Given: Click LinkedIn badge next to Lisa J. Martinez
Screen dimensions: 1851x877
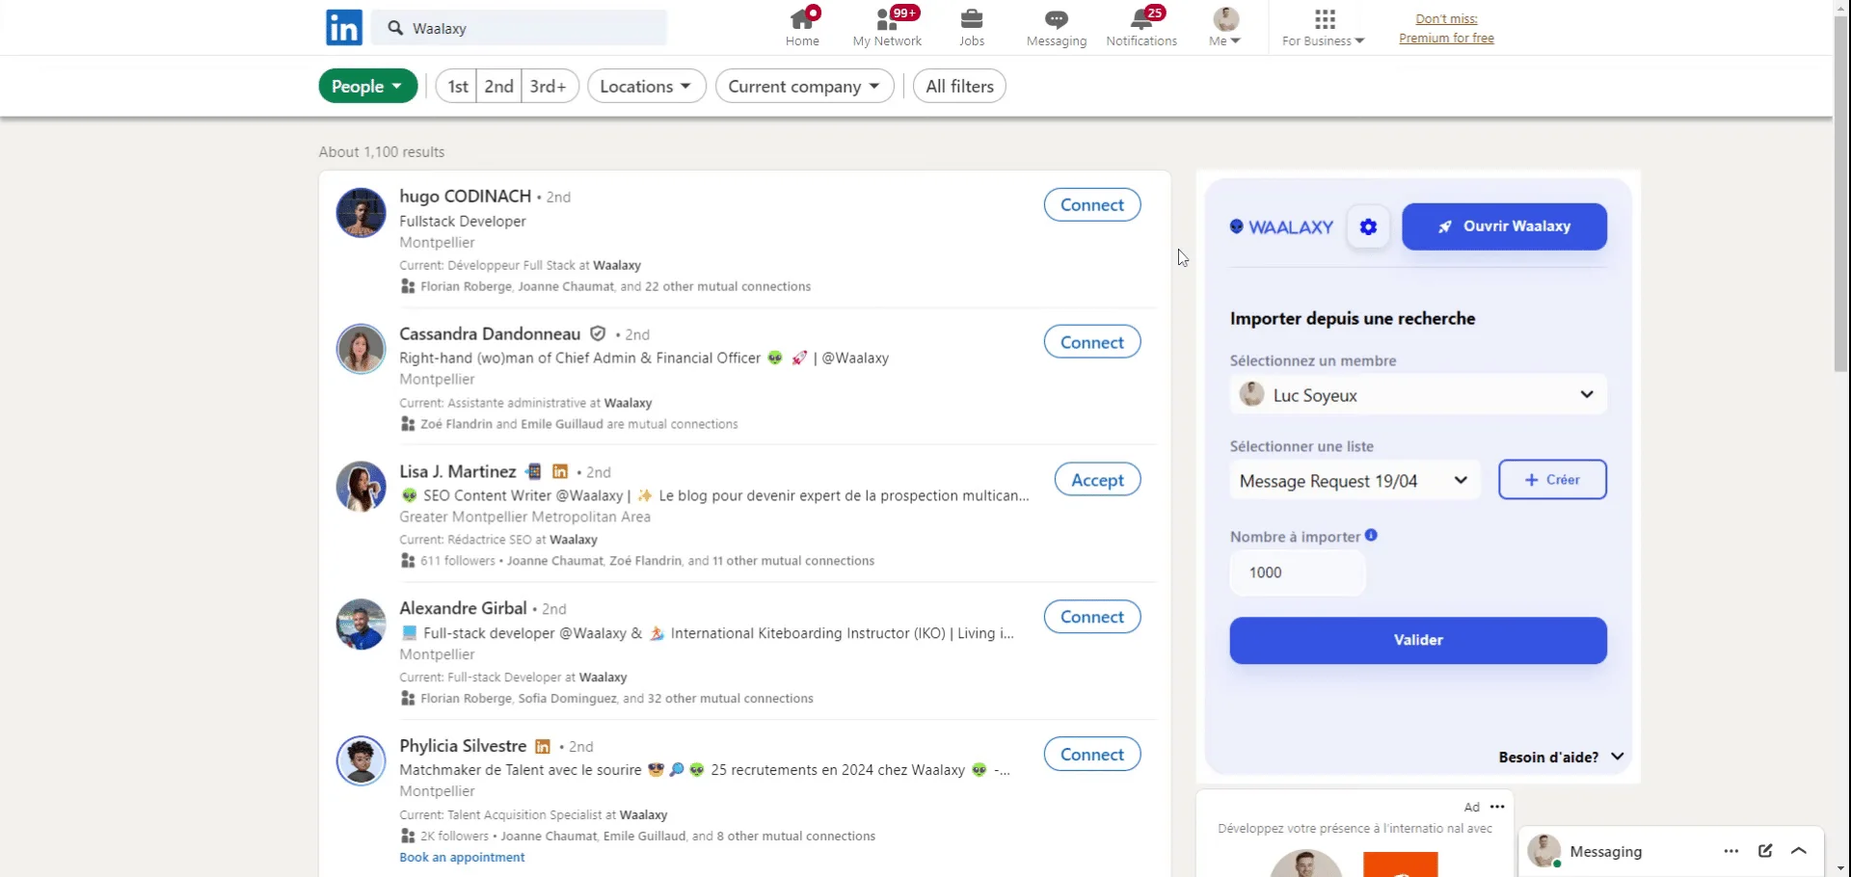Looking at the screenshot, I should [560, 471].
